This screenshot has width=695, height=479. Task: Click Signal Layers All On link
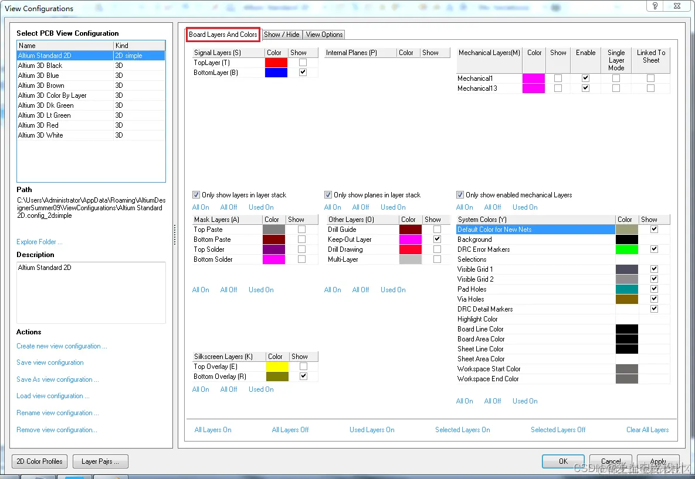click(201, 207)
